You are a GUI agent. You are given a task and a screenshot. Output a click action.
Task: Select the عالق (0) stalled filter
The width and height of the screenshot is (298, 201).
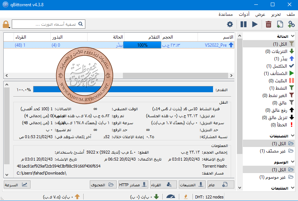point(269,103)
